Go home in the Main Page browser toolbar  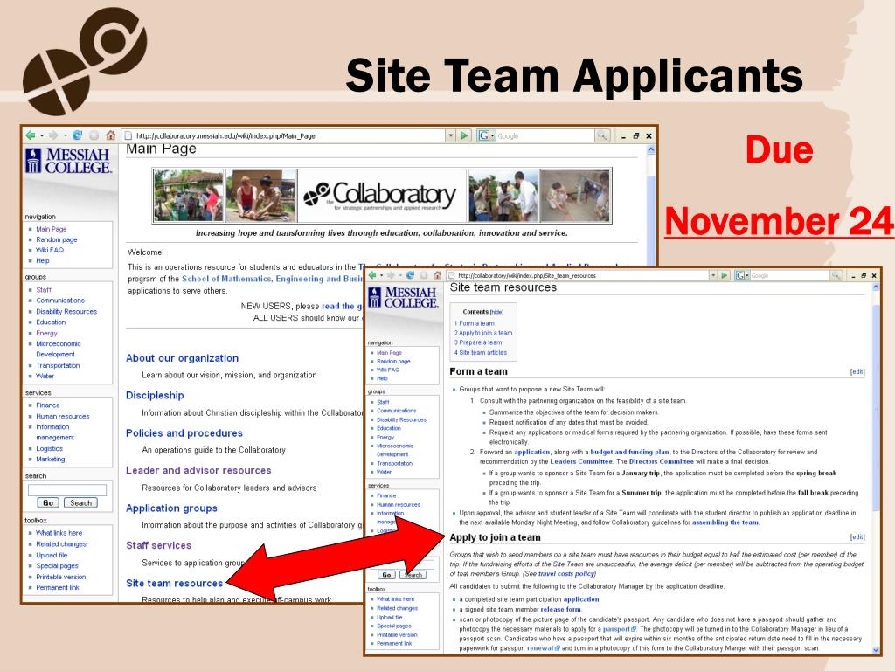[x=110, y=135]
